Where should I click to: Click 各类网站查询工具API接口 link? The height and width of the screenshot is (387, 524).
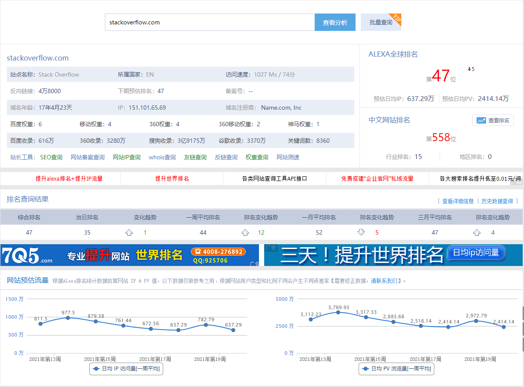(x=275, y=178)
